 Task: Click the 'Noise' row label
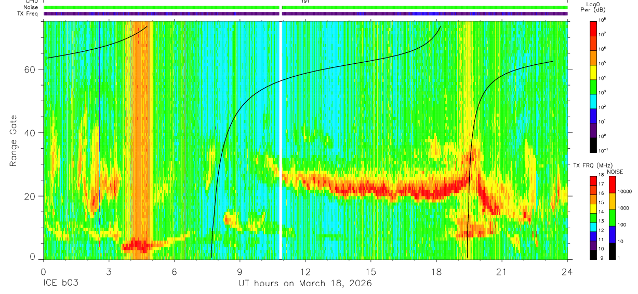pos(32,7)
